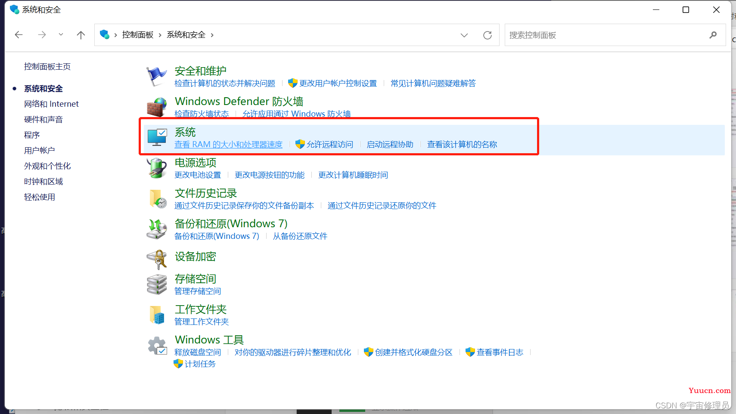Viewport: 736px width, 414px height.
Task: Click the 文件历史记录 folder clock icon
Action: [x=158, y=198]
